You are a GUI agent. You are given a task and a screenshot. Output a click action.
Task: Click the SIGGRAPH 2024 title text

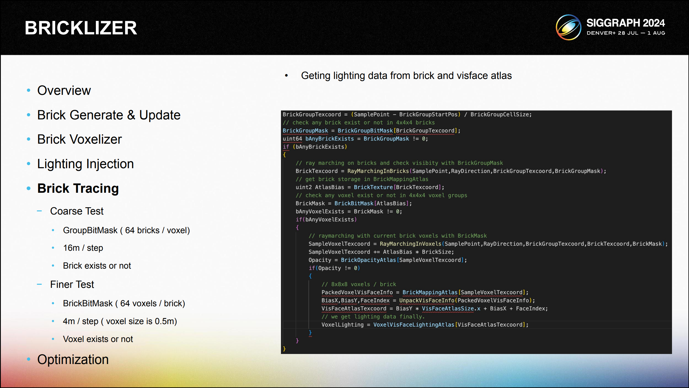point(625,23)
